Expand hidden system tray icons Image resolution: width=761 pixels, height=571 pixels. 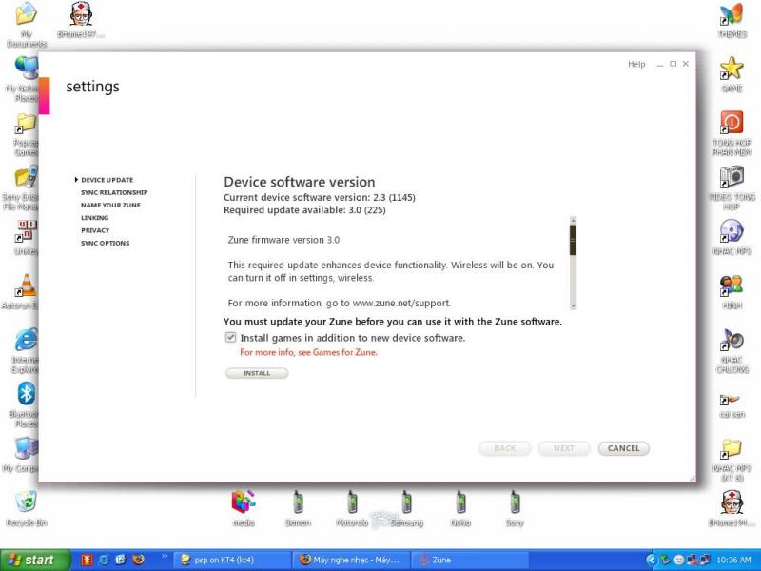click(652, 560)
